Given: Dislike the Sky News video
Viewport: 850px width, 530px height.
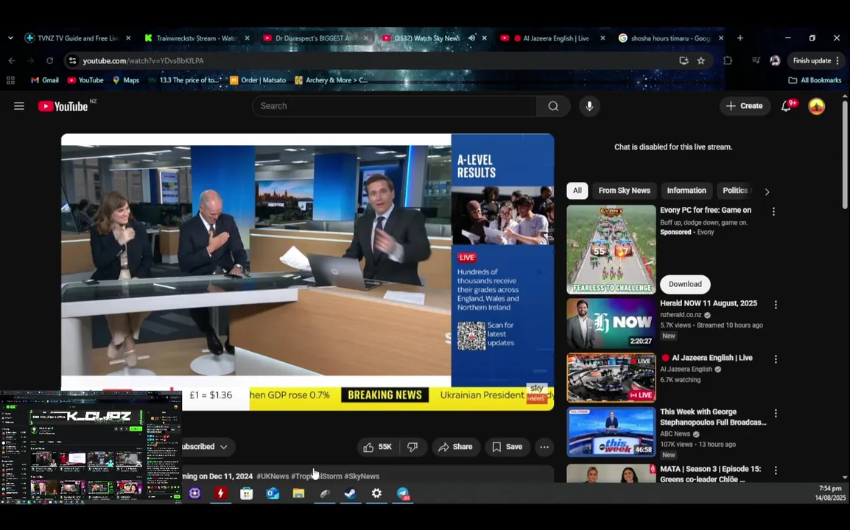Looking at the screenshot, I should [x=412, y=447].
